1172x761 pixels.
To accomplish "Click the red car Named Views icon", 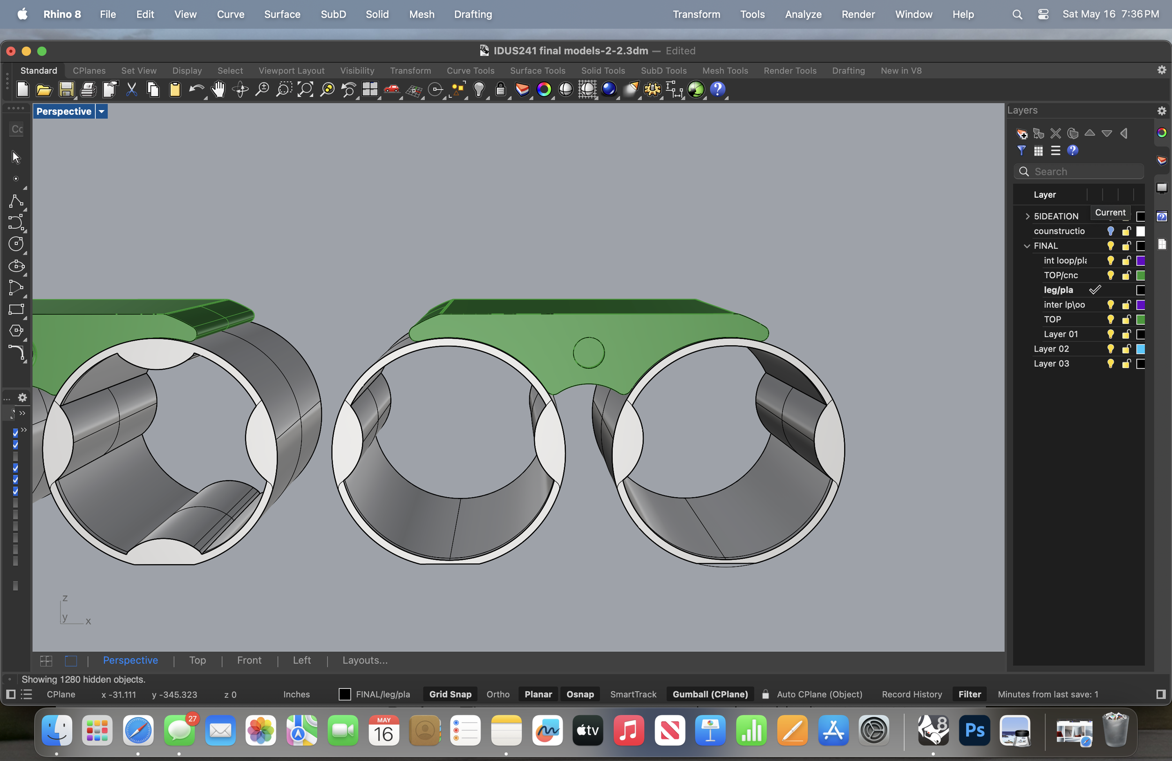I will tap(391, 90).
